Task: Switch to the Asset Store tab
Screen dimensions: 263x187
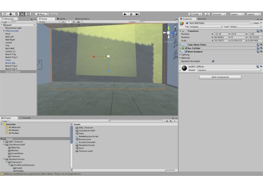Action: (82, 19)
